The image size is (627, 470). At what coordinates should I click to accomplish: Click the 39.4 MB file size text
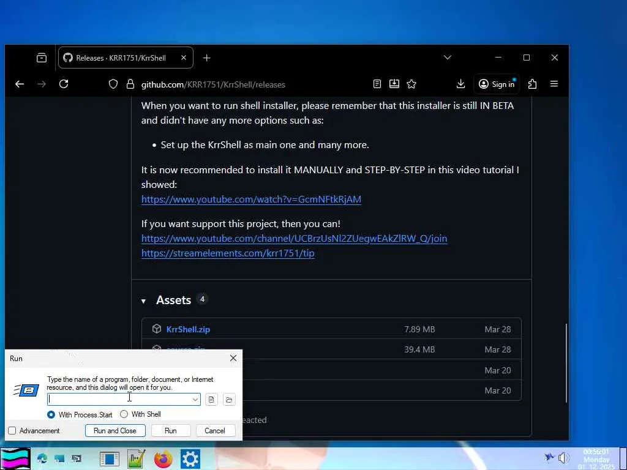419,349
